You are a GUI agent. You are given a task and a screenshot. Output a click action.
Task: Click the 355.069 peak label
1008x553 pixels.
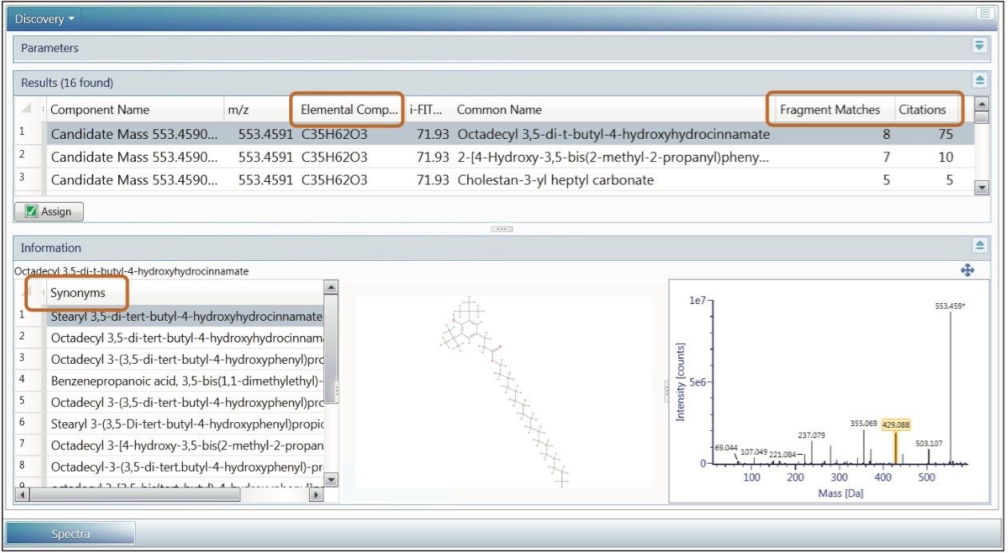pos(863,424)
